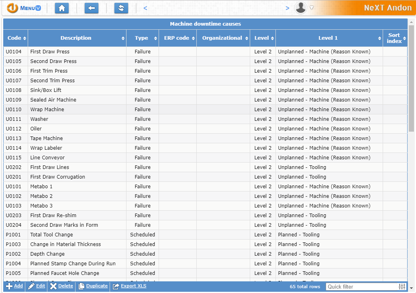Select the back arrow navigation icon
Viewport: 416px width, 293px height.
click(x=91, y=8)
